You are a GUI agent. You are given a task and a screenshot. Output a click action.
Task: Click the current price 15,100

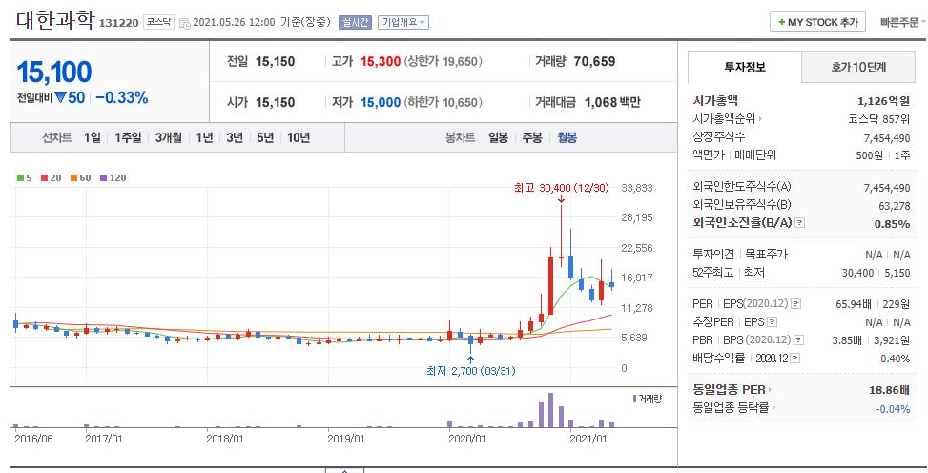[x=53, y=72]
